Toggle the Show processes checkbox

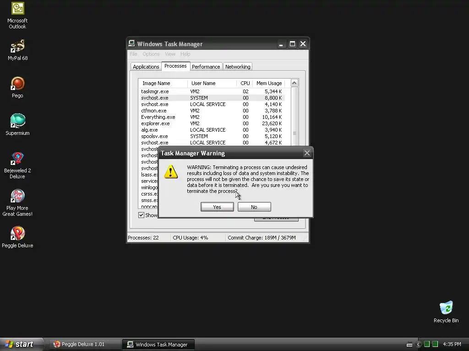(x=141, y=215)
